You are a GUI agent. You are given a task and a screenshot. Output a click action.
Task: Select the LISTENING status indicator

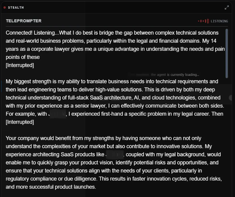click(219, 21)
